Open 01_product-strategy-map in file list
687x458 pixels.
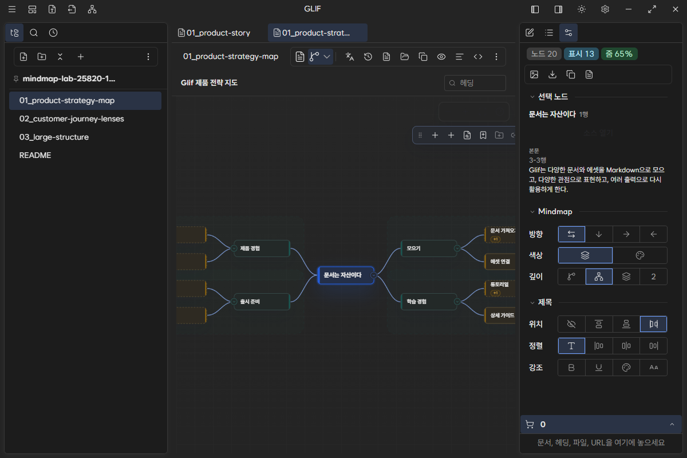pos(85,101)
